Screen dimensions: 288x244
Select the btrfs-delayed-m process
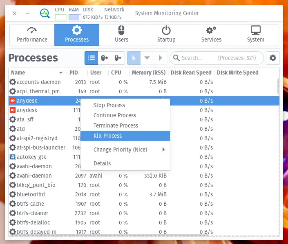36,232
